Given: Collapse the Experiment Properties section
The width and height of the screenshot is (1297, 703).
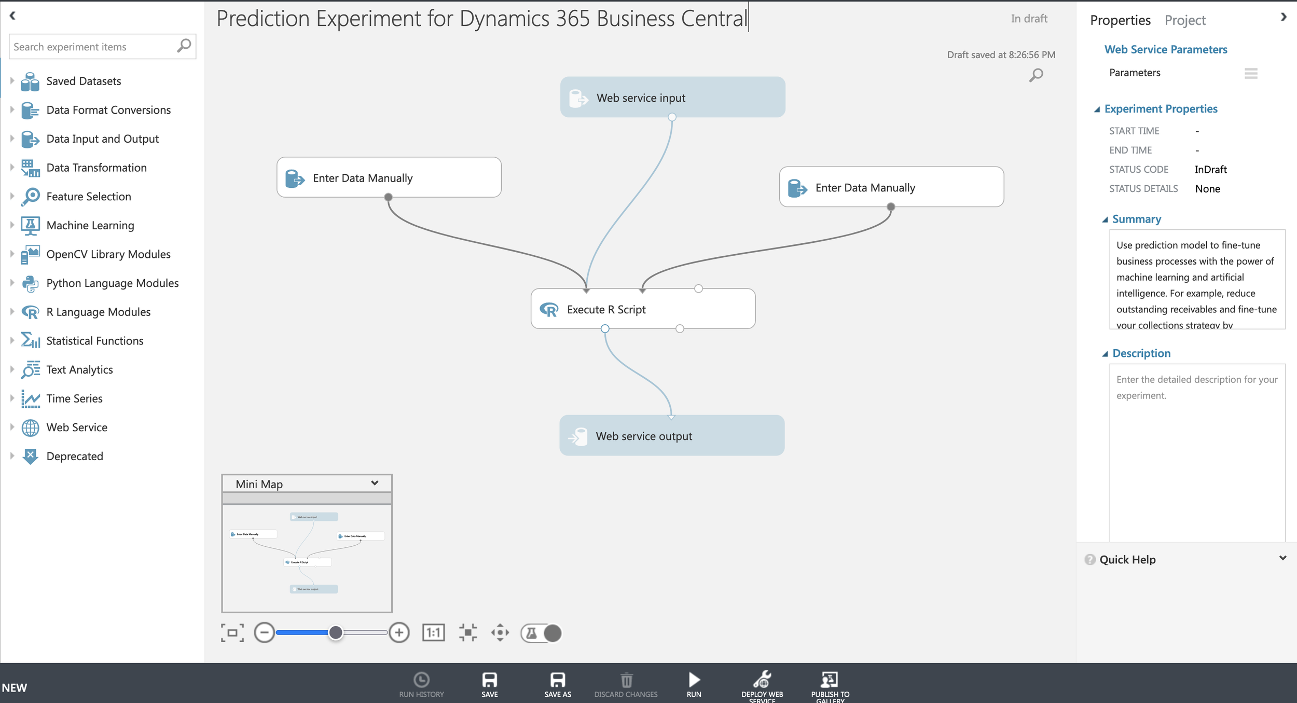Looking at the screenshot, I should tap(1097, 109).
